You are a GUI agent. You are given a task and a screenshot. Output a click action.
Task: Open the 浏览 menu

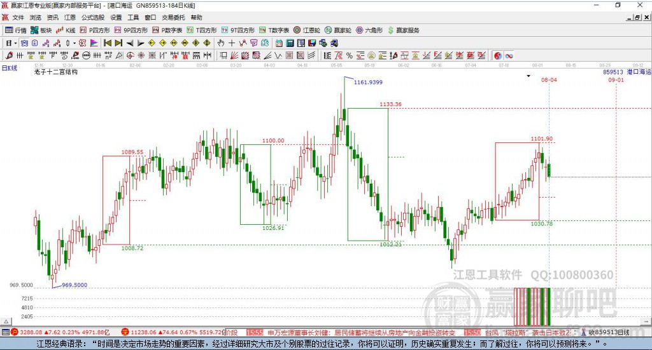tap(36, 17)
